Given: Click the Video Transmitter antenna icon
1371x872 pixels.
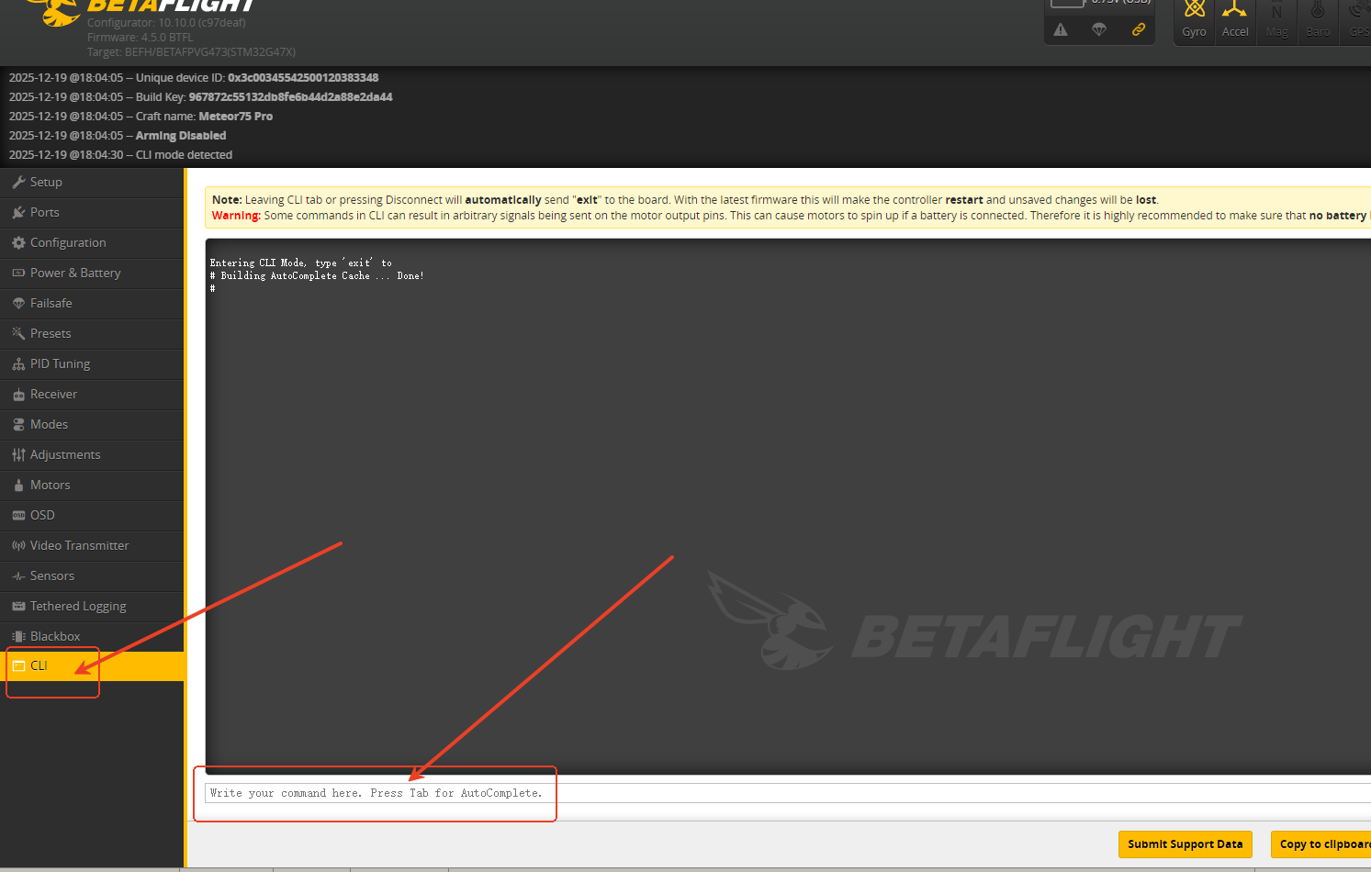Looking at the screenshot, I should (x=18, y=545).
